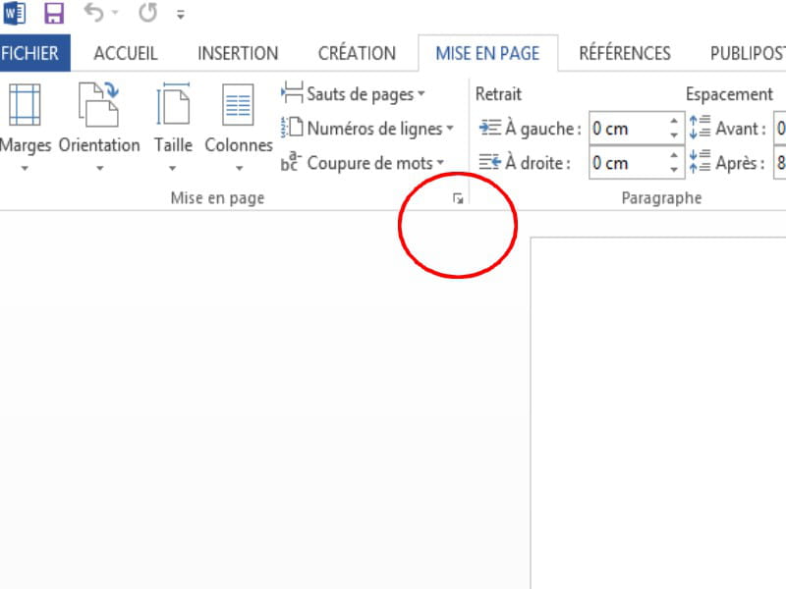Open the FICHIER tab
Viewport: 786px width, 589px height.
click(x=30, y=53)
